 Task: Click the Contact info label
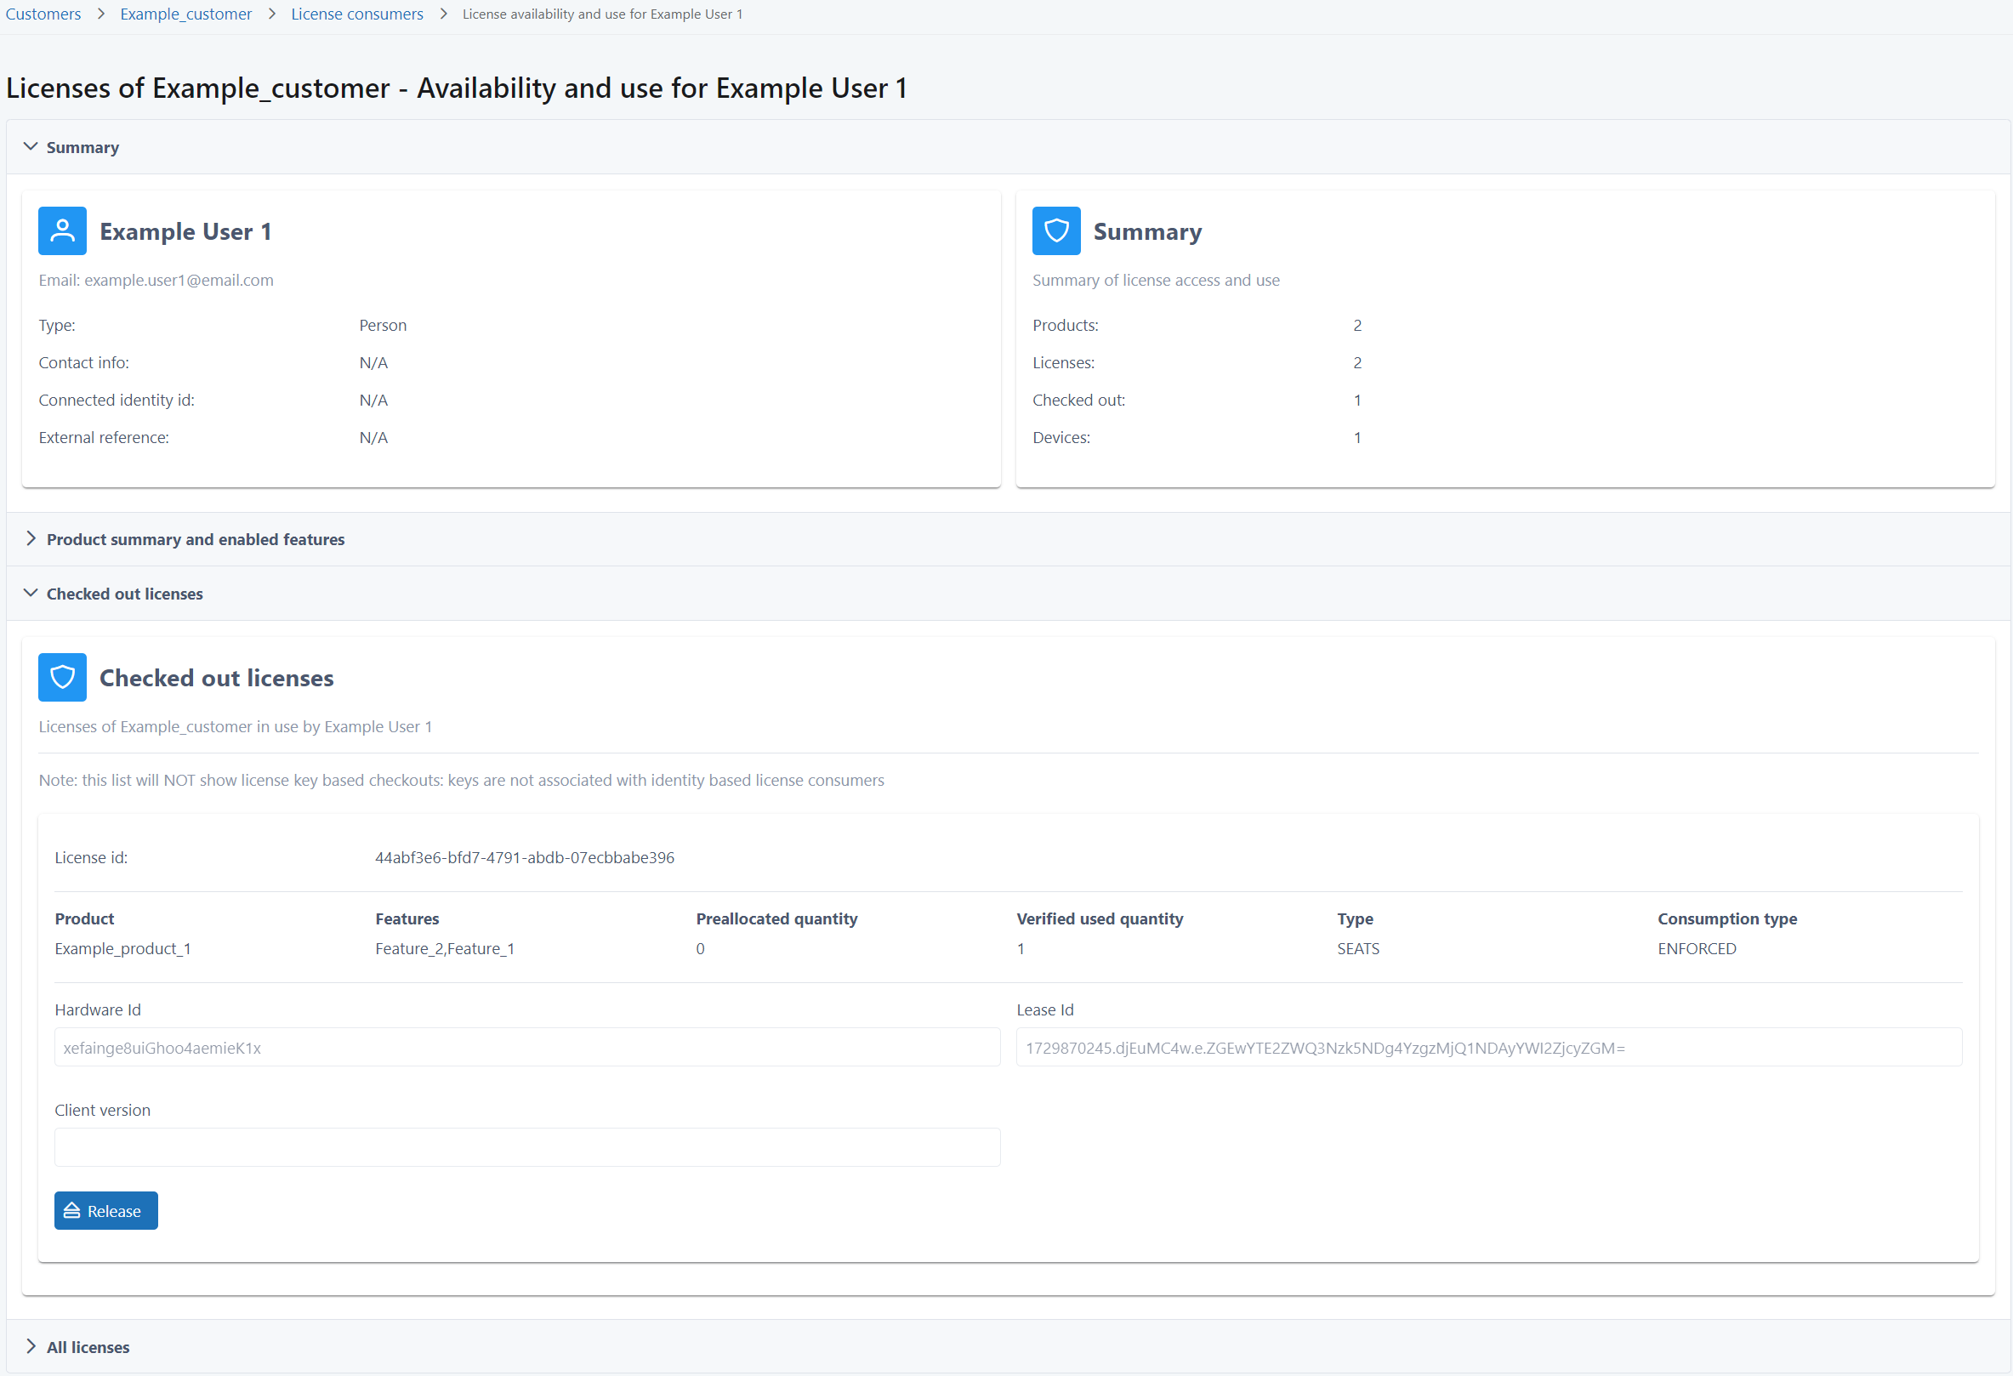[84, 363]
